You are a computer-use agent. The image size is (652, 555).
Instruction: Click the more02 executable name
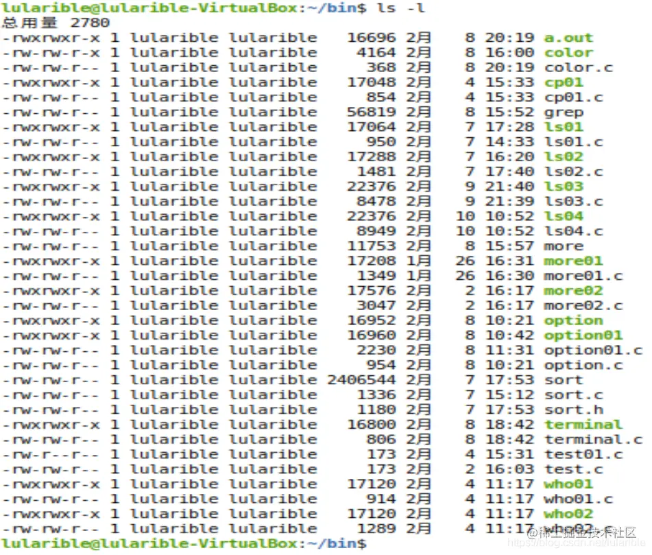573,291
